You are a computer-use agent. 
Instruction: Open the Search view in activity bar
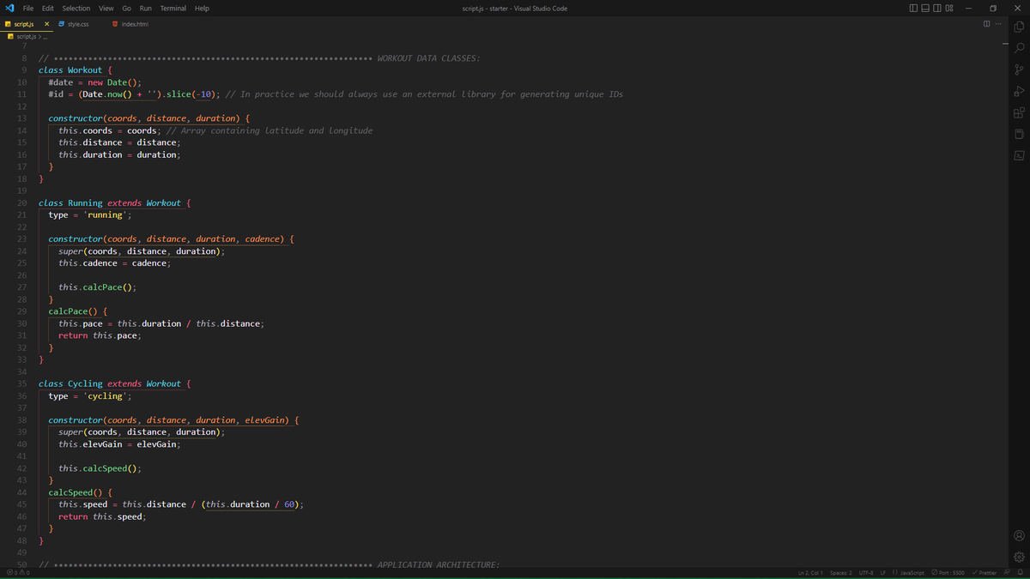coord(1019,48)
